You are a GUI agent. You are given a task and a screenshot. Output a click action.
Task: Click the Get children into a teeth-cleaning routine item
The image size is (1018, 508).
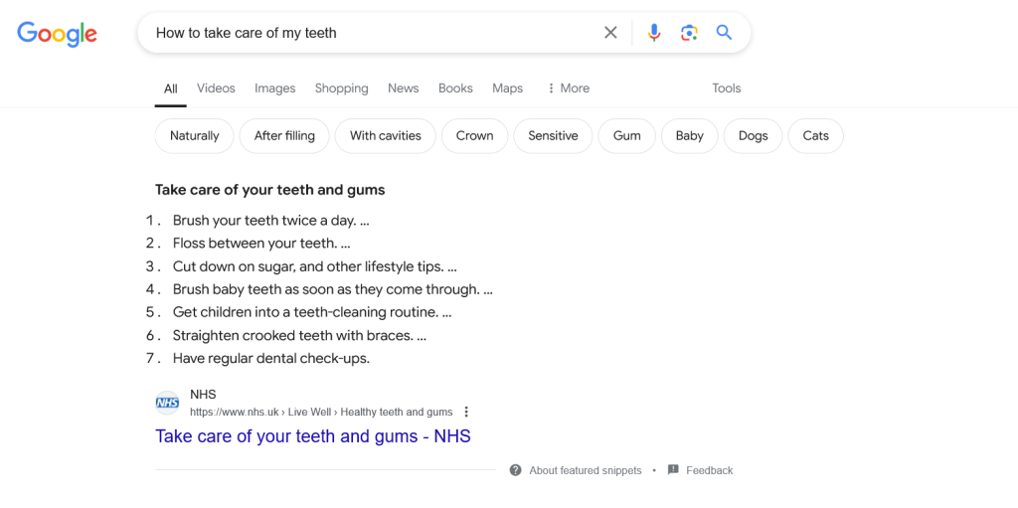click(311, 312)
